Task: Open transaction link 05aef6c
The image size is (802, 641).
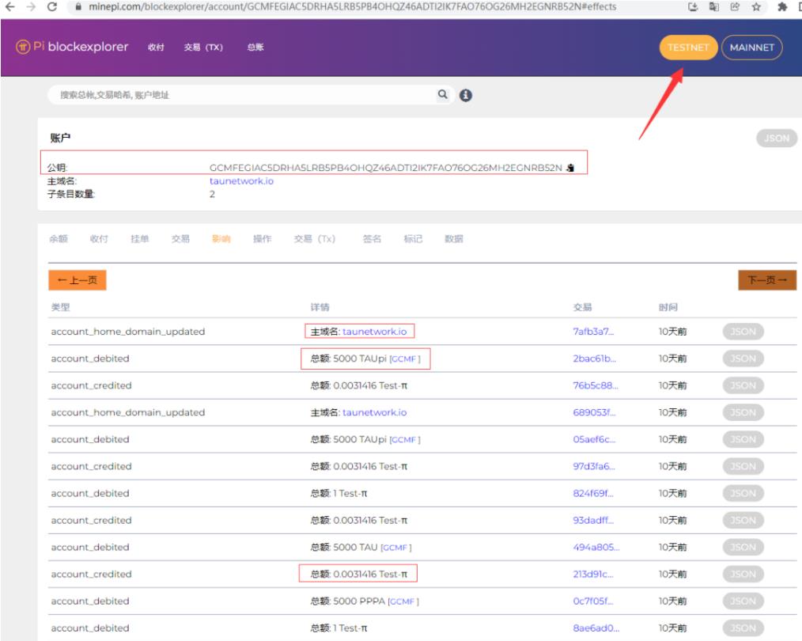Action: pyautogui.click(x=594, y=439)
